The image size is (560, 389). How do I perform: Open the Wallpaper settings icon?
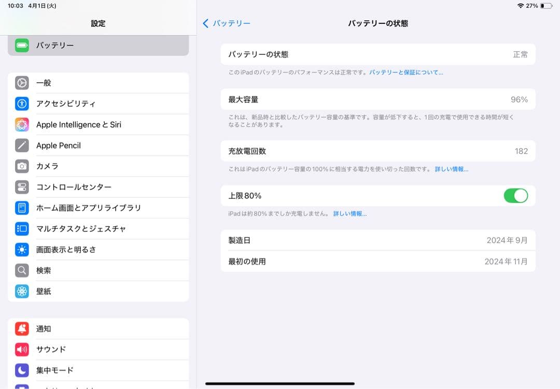tap(21, 291)
